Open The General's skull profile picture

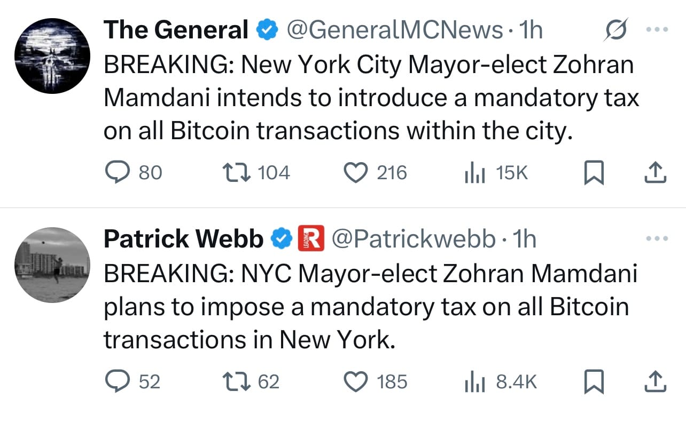[52, 56]
